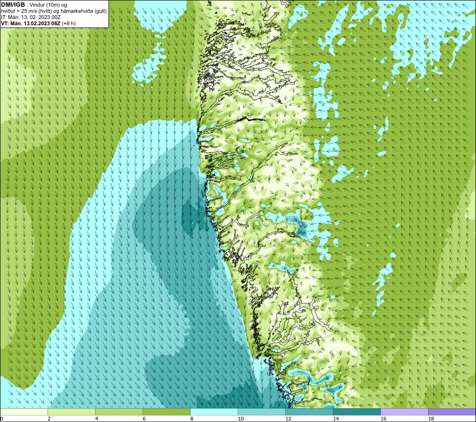Click the '14' tick label on the scale
476x422 pixels.
pyautogui.click(x=336, y=419)
